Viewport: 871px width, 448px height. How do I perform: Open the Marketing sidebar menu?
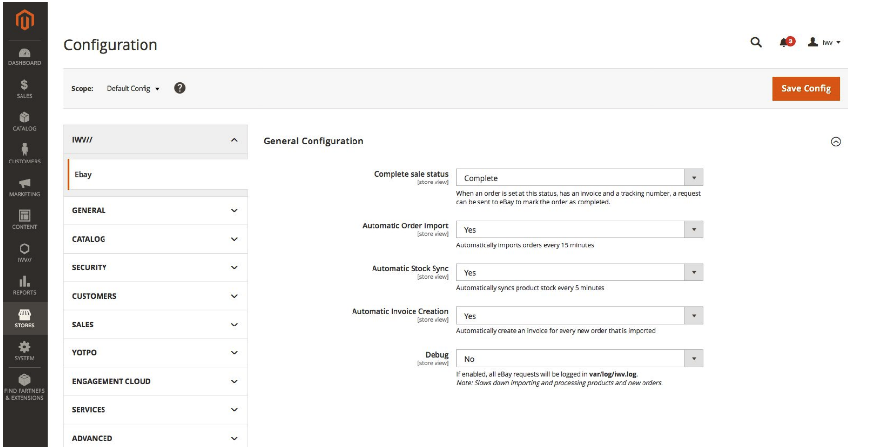point(24,187)
